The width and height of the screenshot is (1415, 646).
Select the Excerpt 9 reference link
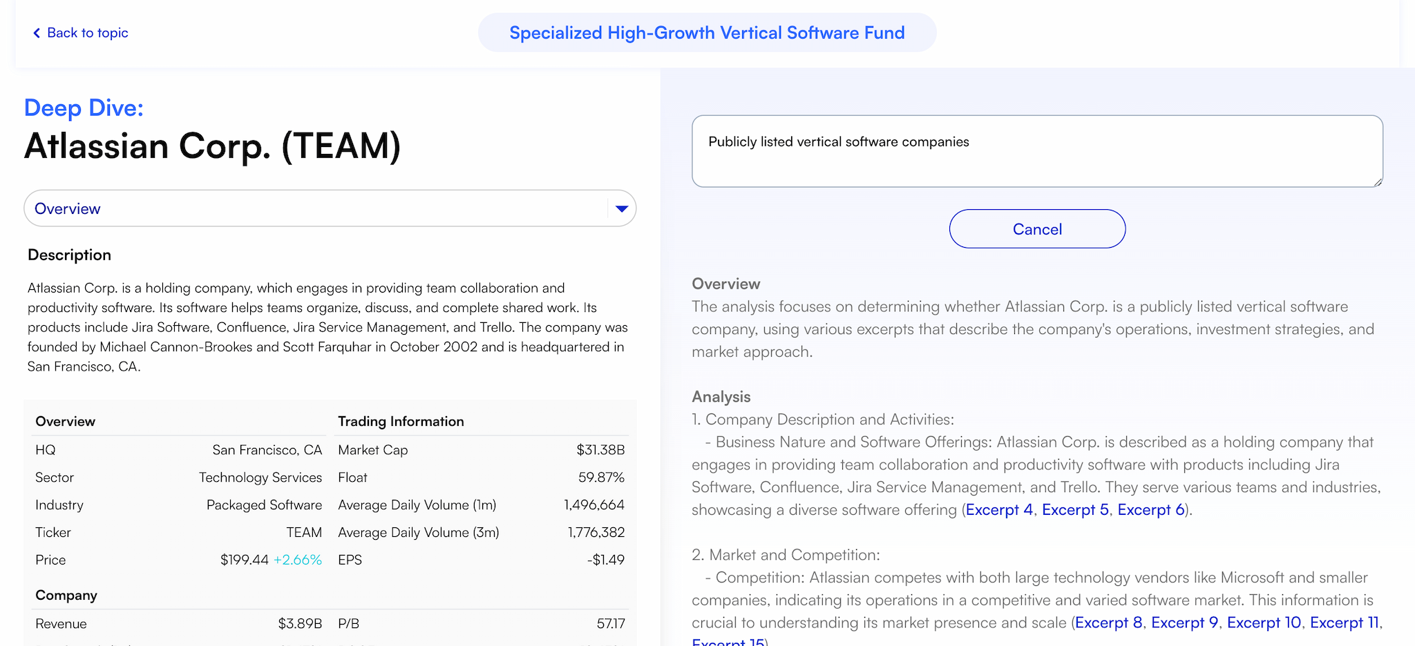[1184, 623]
